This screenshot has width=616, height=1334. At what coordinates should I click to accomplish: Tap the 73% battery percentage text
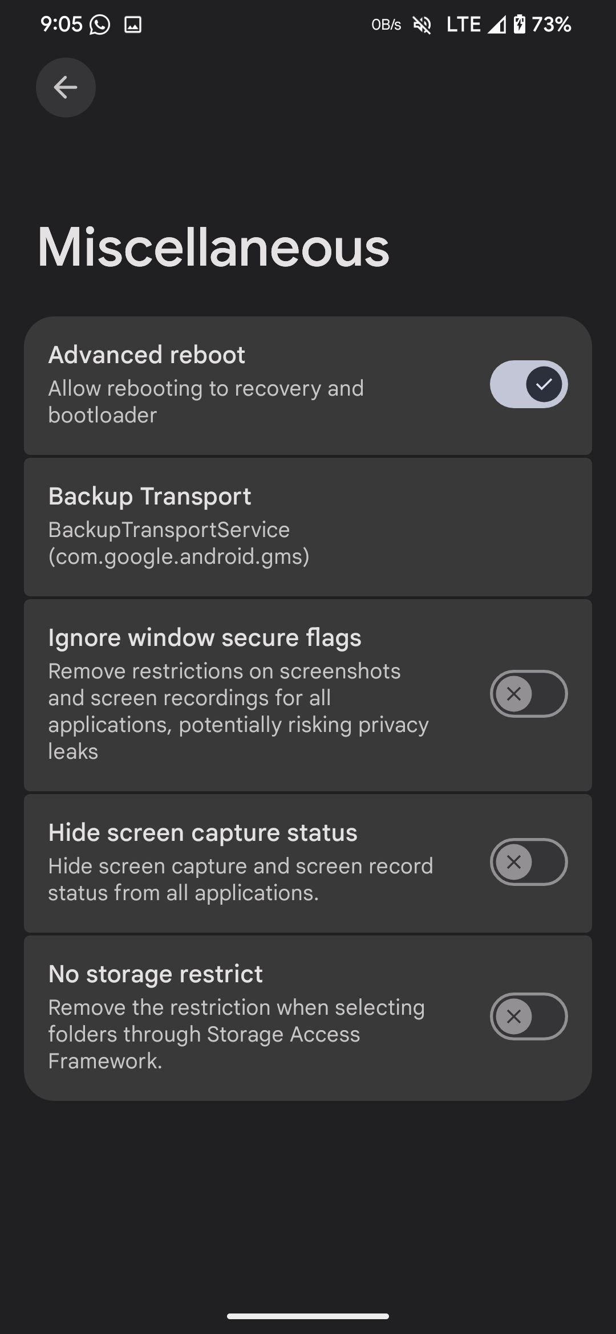(551, 25)
